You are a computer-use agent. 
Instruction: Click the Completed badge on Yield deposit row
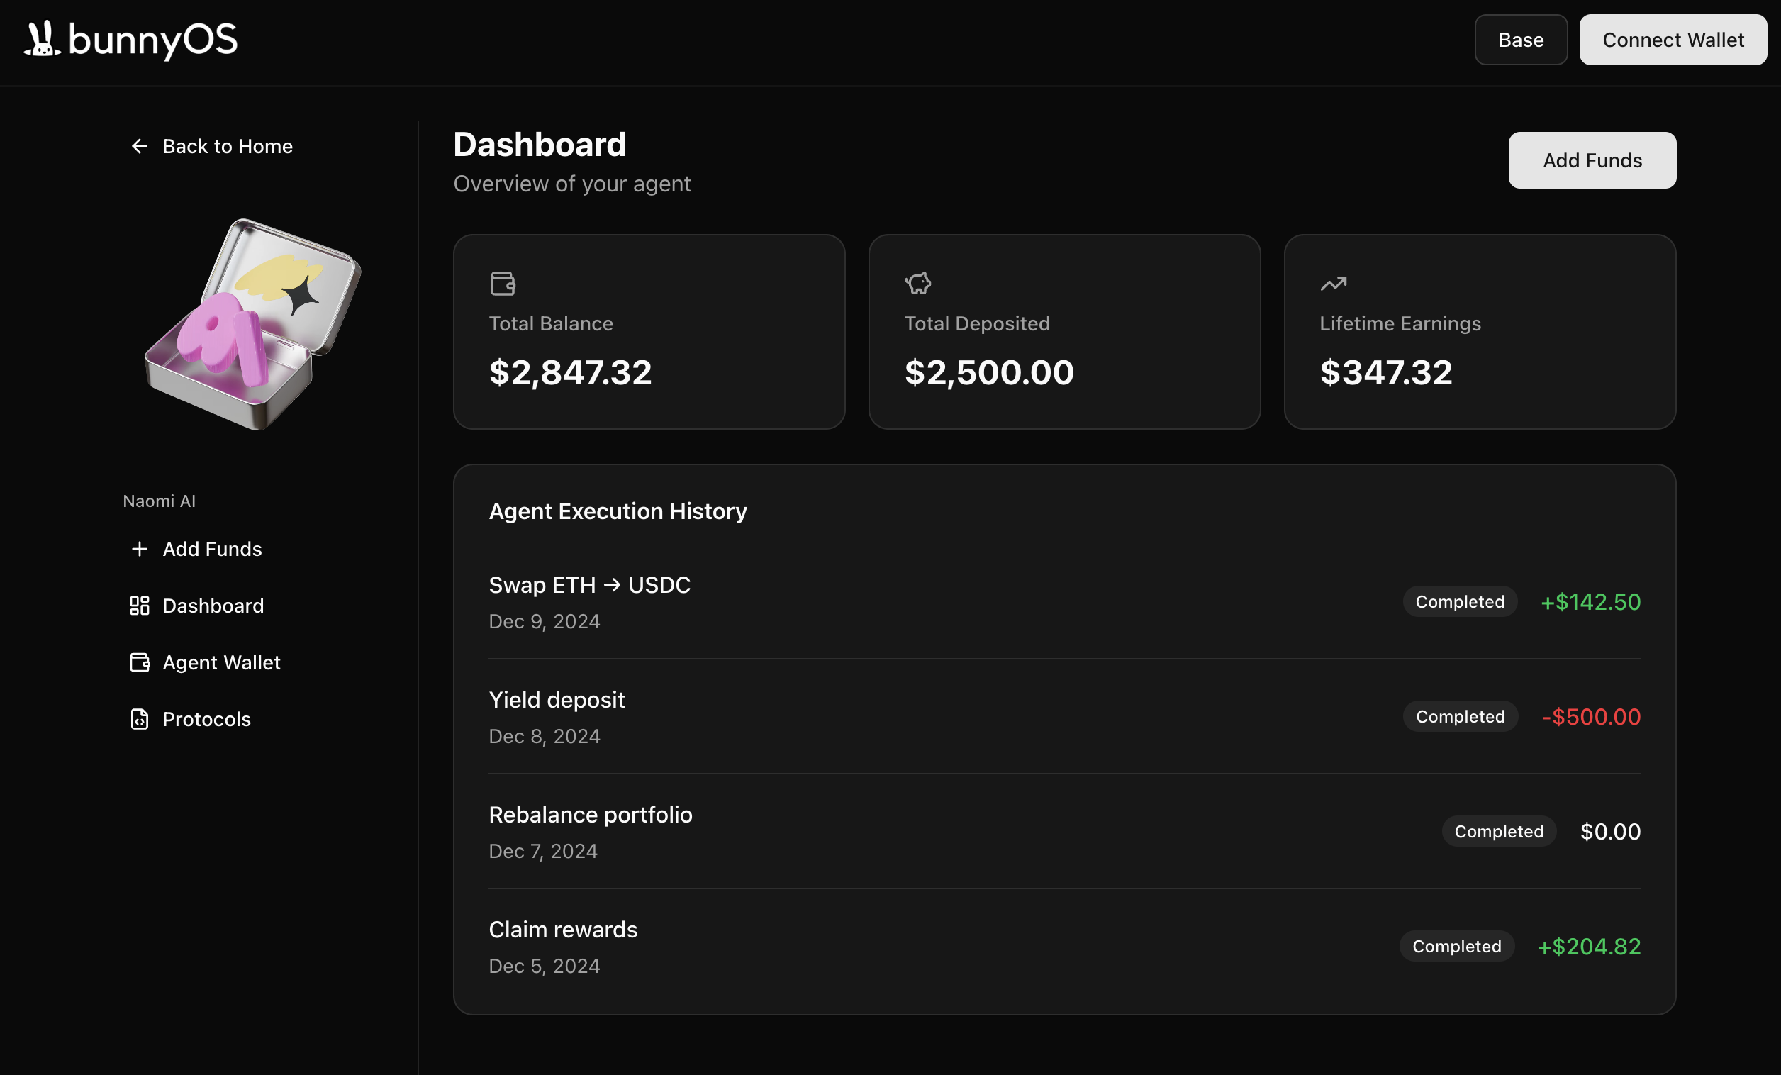(x=1459, y=716)
